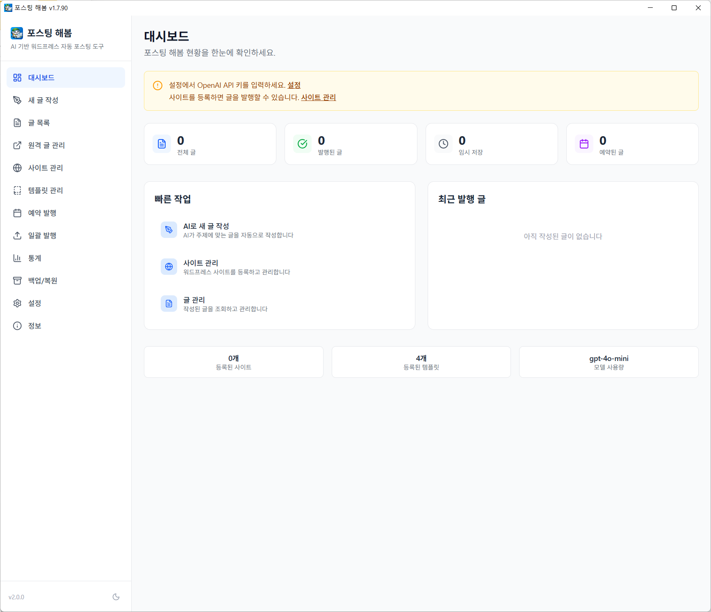Click the purple calendar icon for scheduled posts
This screenshot has height=612, width=711.
point(584,144)
